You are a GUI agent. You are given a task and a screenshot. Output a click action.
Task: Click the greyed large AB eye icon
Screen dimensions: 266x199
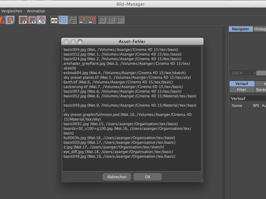72,20
